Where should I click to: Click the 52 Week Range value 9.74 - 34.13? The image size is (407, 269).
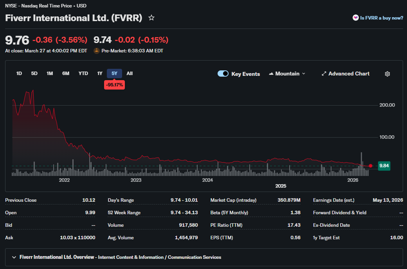[x=184, y=212]
